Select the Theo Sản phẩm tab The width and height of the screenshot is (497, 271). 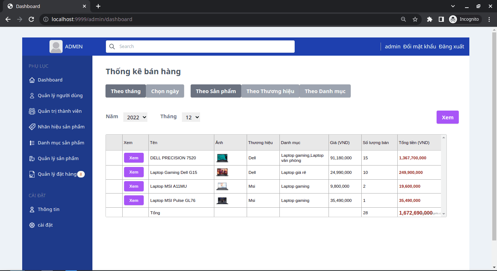(216, 91)
